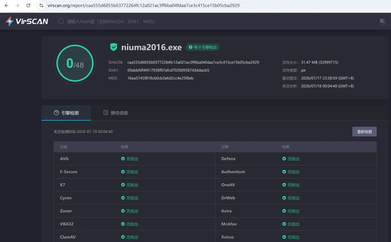Click K7 engine name
Image resolution: width=391 pixels, height=242 pixels.
point(63,185)
